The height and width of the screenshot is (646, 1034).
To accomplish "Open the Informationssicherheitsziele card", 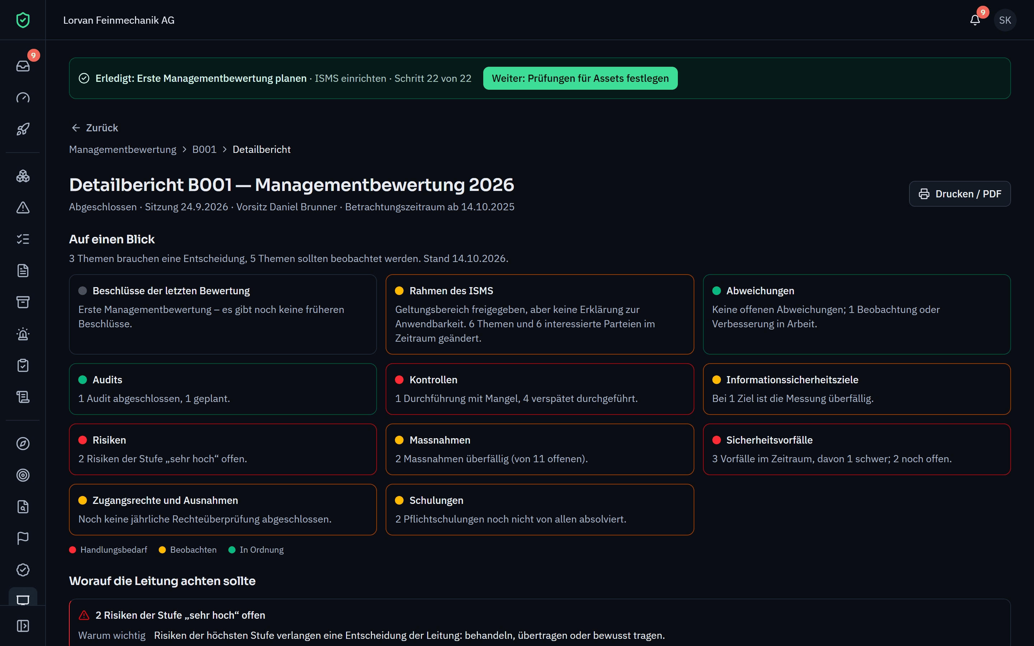I will pyautogui.click(x=856, y=389).
